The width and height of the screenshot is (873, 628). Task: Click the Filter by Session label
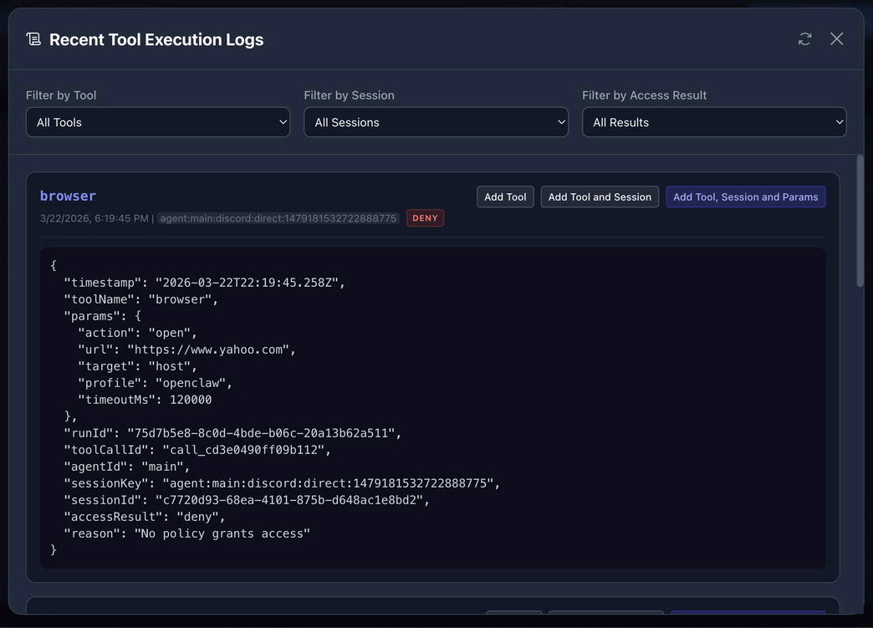349,95
